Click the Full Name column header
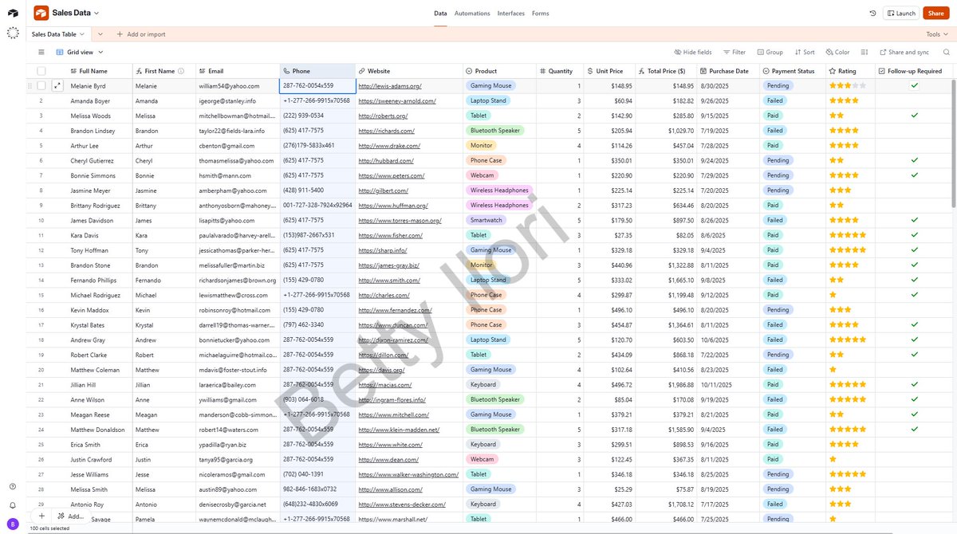Image resolution: width=957 pixels, height=534 pixels. (x=100, y=71)
